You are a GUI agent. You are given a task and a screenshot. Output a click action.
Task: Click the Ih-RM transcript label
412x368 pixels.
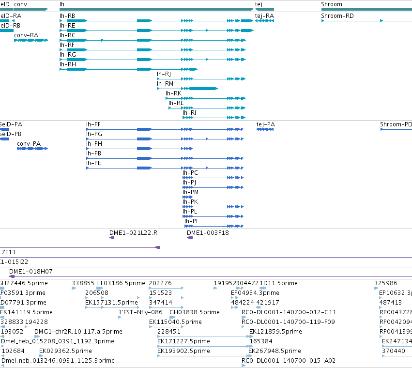coord(165,84)
